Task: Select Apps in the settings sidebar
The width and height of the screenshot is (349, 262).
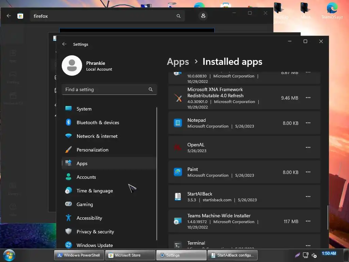Action: (109, 163)
